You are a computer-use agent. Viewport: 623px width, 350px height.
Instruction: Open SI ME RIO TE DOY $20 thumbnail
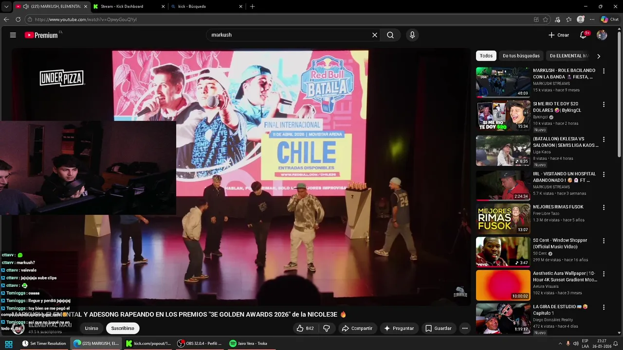point(503,116)
